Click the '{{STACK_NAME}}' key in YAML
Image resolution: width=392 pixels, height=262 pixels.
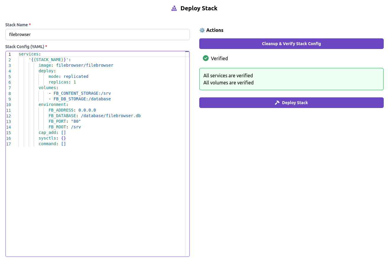coord(50,60)
